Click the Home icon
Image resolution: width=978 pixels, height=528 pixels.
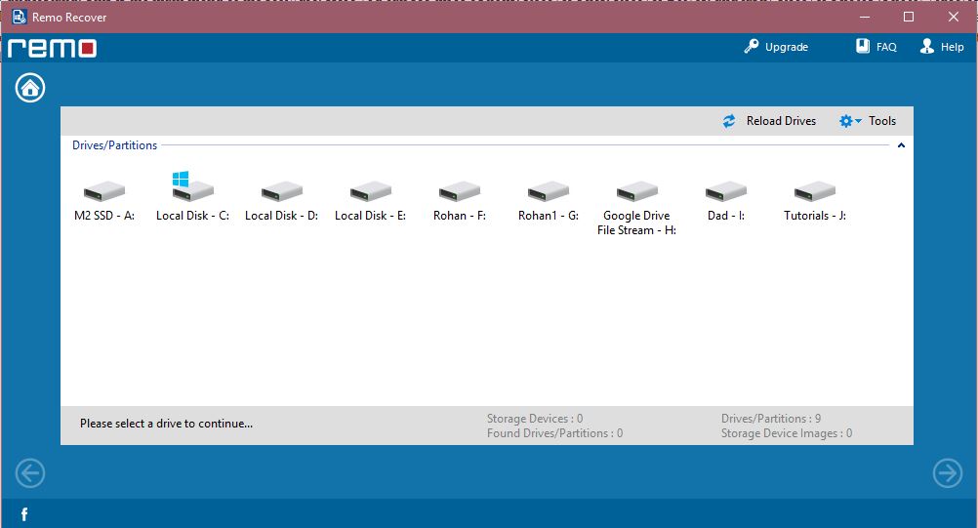[30, 88]
